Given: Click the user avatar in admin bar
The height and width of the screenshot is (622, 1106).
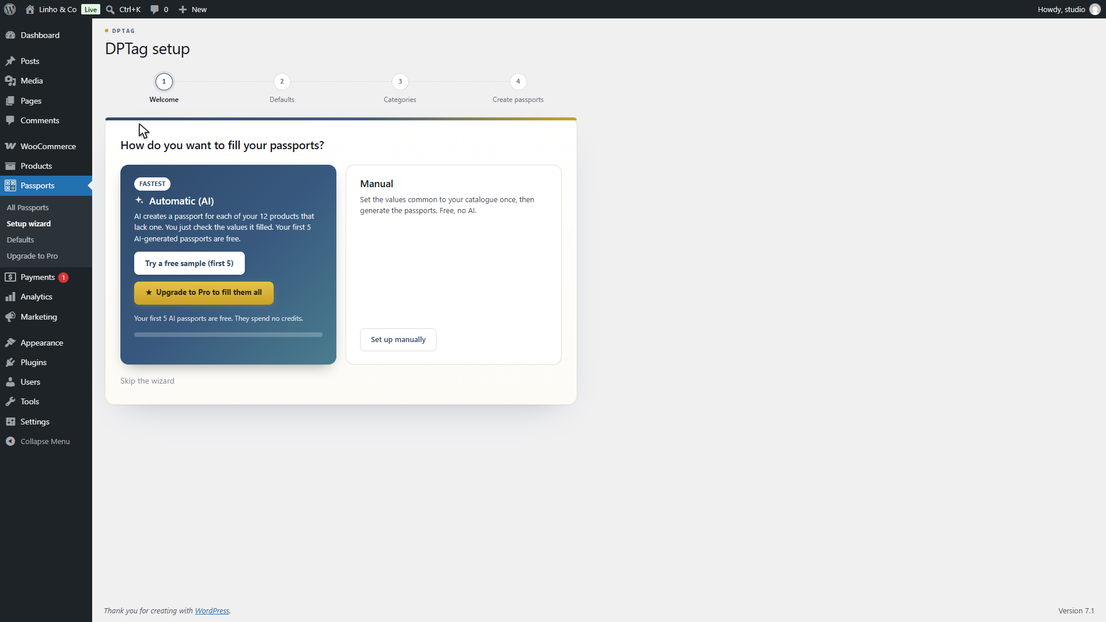Looking at the screenshot, I should pyautogui.click(x=1095, y=9).
